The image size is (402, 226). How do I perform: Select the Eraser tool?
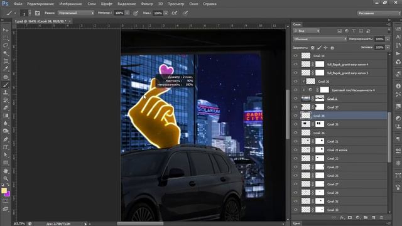point(6,108)
